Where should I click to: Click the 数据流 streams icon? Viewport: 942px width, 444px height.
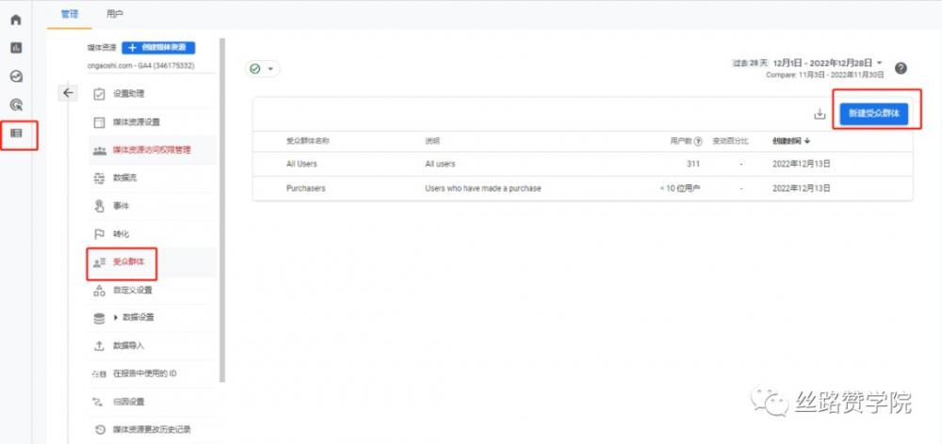(x=100, y=178)
